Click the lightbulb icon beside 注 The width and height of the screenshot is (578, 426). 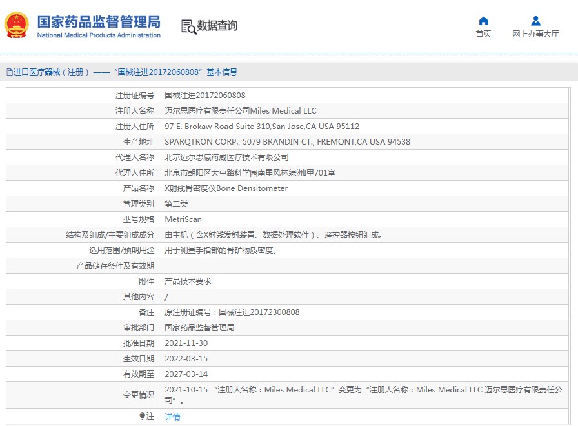[x=143, y=416]
